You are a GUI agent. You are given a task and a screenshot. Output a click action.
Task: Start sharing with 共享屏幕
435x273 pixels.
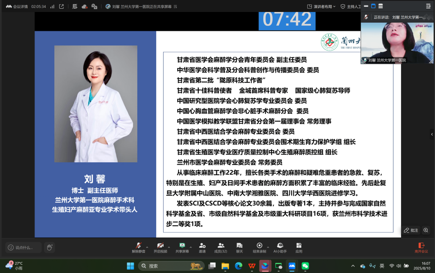[x=182, y=247]
